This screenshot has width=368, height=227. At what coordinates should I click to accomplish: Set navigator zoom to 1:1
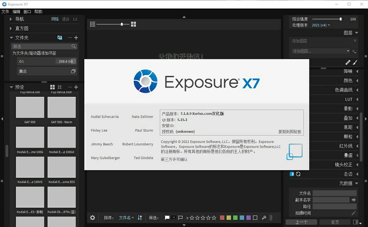[x=75, y=19]
